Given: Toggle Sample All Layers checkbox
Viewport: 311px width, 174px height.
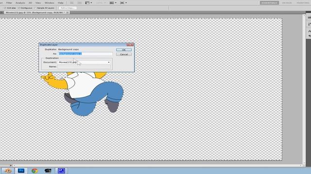Looking at the screenshot, I should tap(35, 8).
